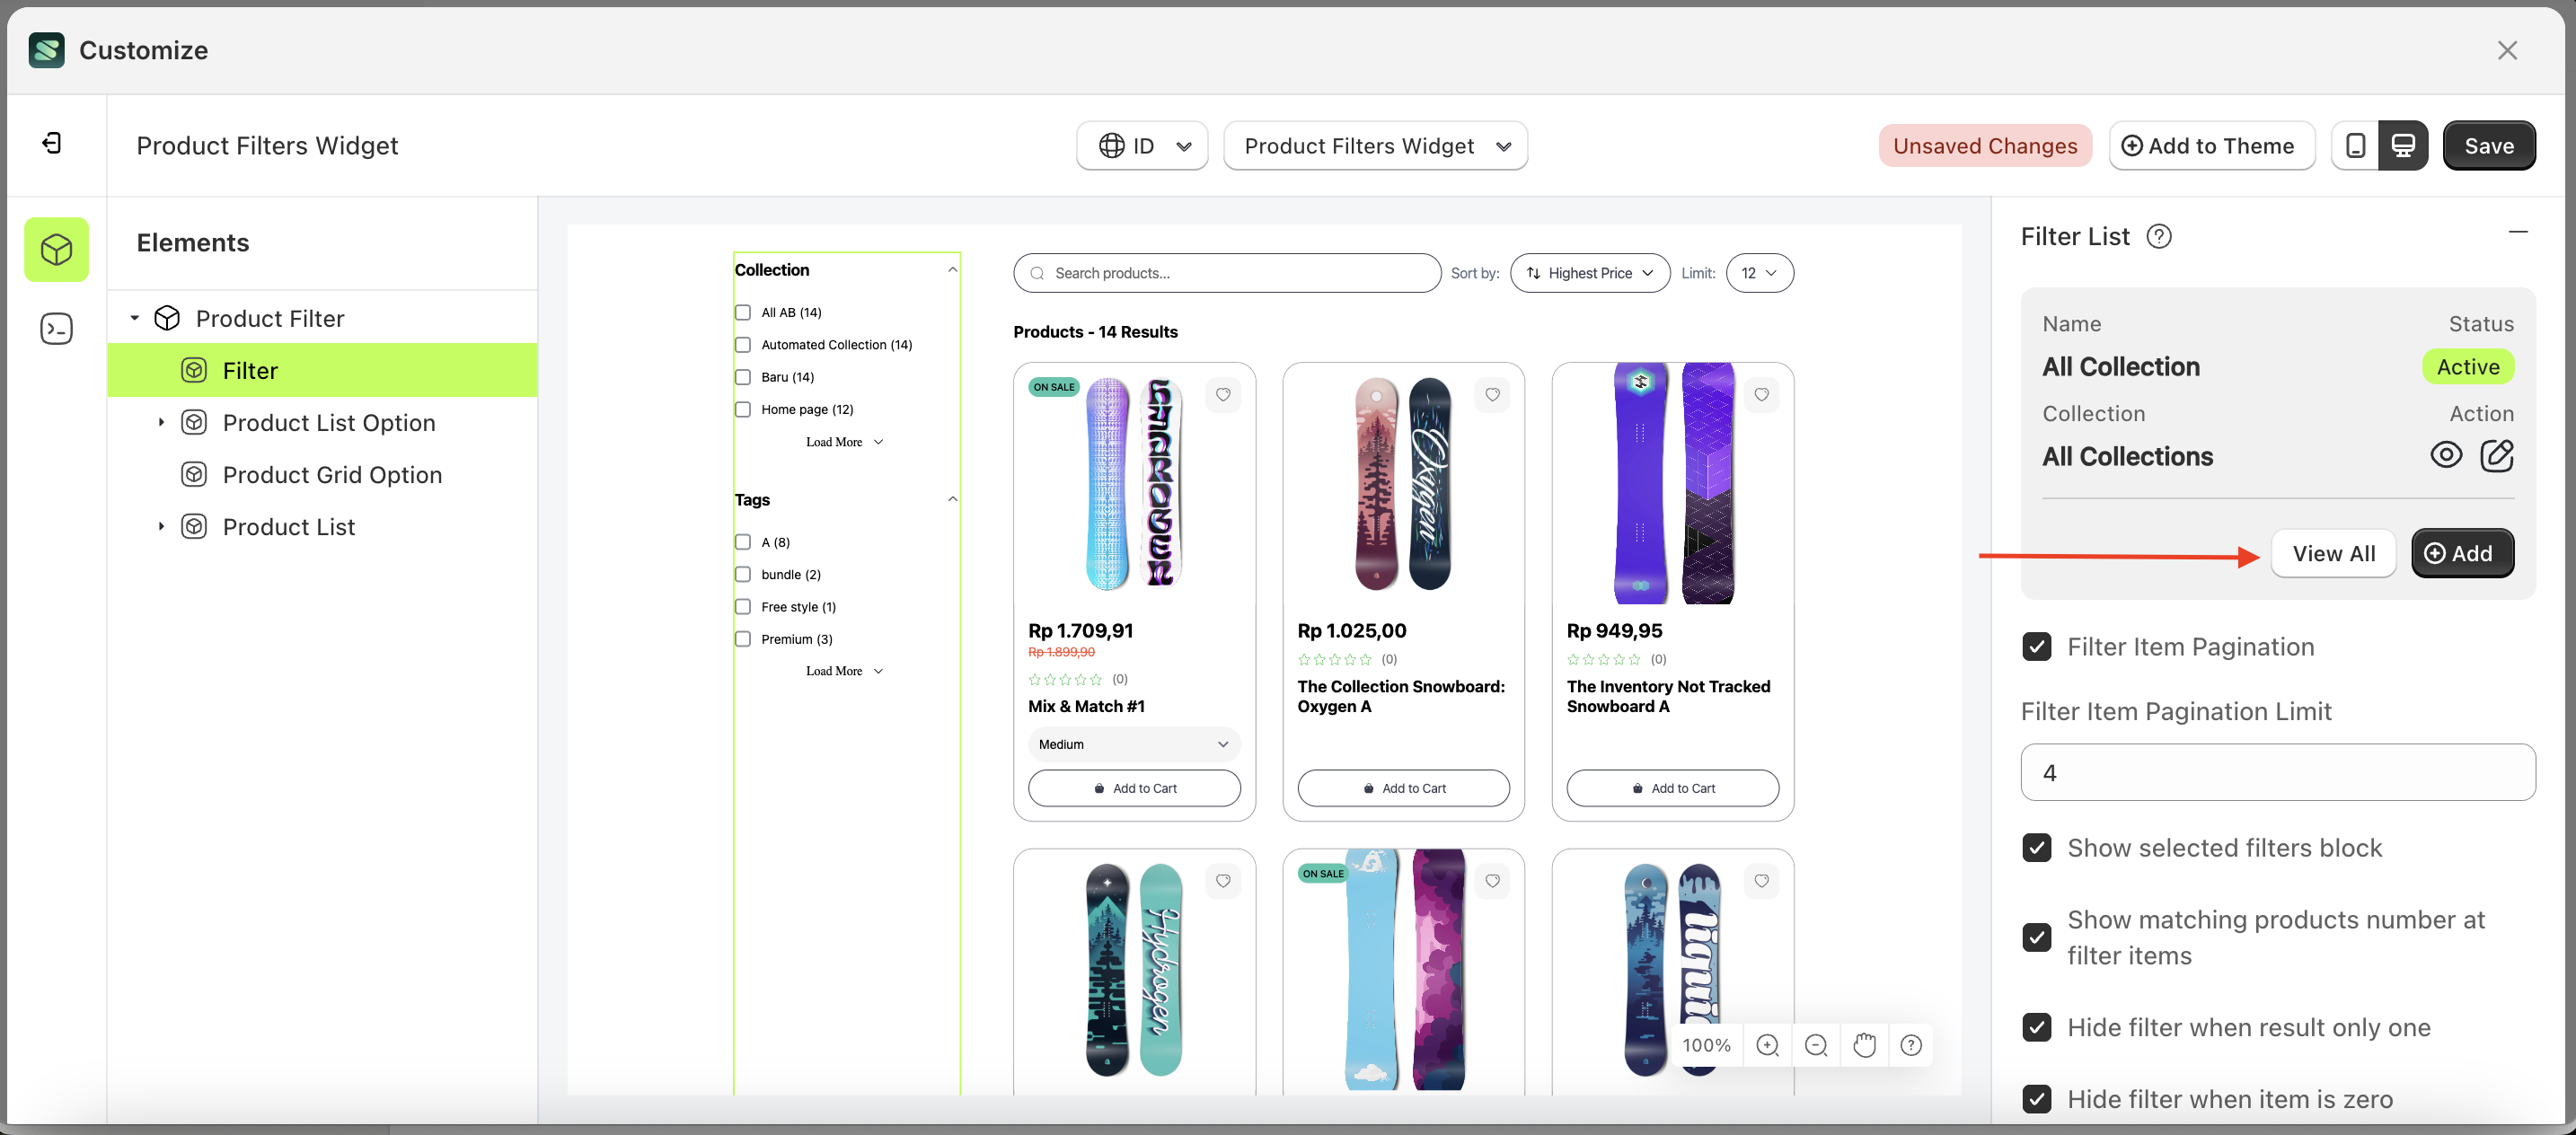Check the All AB collection filter
The height and width of the screenshot is (1135, 2576).
743,311
